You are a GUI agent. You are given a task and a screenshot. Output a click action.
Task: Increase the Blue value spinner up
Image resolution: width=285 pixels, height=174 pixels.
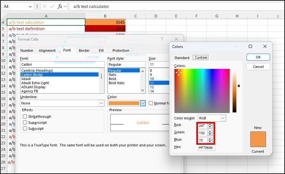tap(210, 139)
